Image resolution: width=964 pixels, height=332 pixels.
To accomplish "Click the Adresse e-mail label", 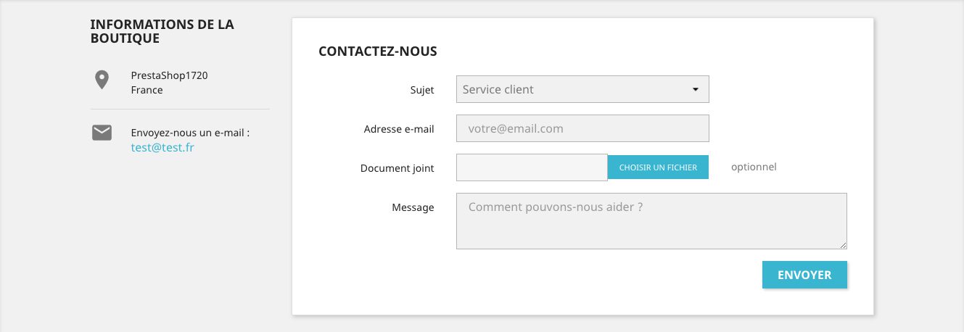I will click(399, 130).
